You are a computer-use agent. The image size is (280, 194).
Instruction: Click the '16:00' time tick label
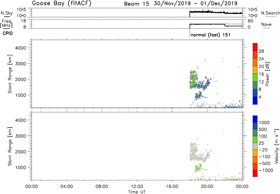(x=172, y=187)
